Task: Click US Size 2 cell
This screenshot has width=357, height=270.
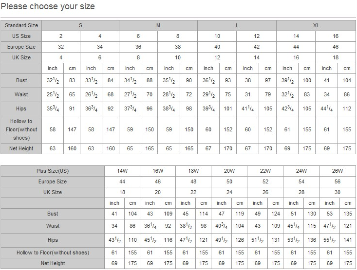Action: tap(61, 36)
